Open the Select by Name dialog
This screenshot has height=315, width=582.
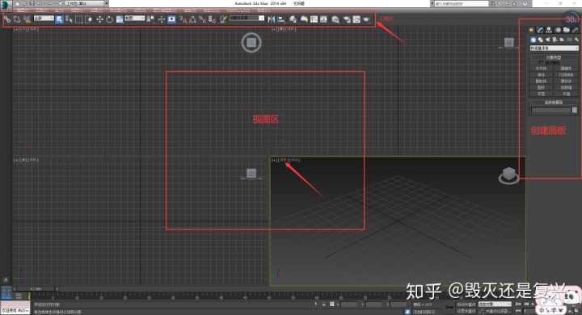pos(69,19)
